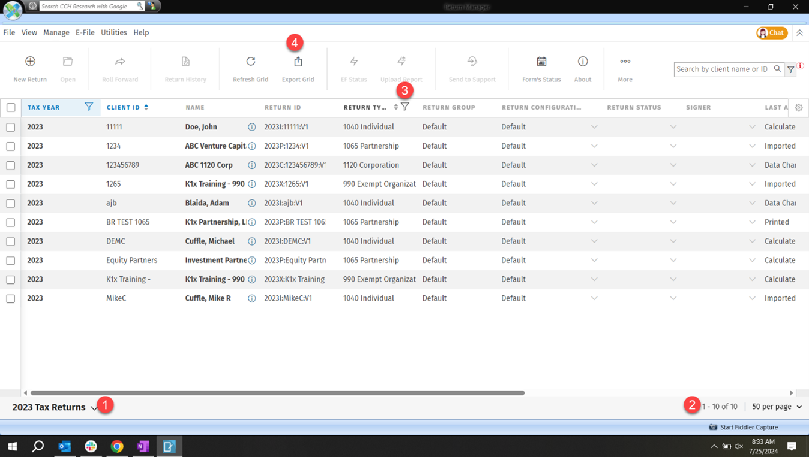This screenshot has width=809, height=457.
Task: Click the filter icon beside client search
Action: point(791,69)
